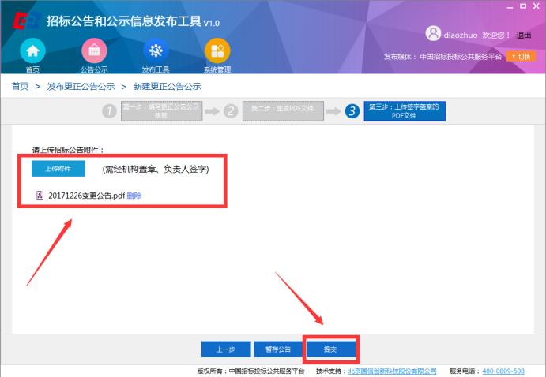Submit the announcement with 提交

pos(331,349)
